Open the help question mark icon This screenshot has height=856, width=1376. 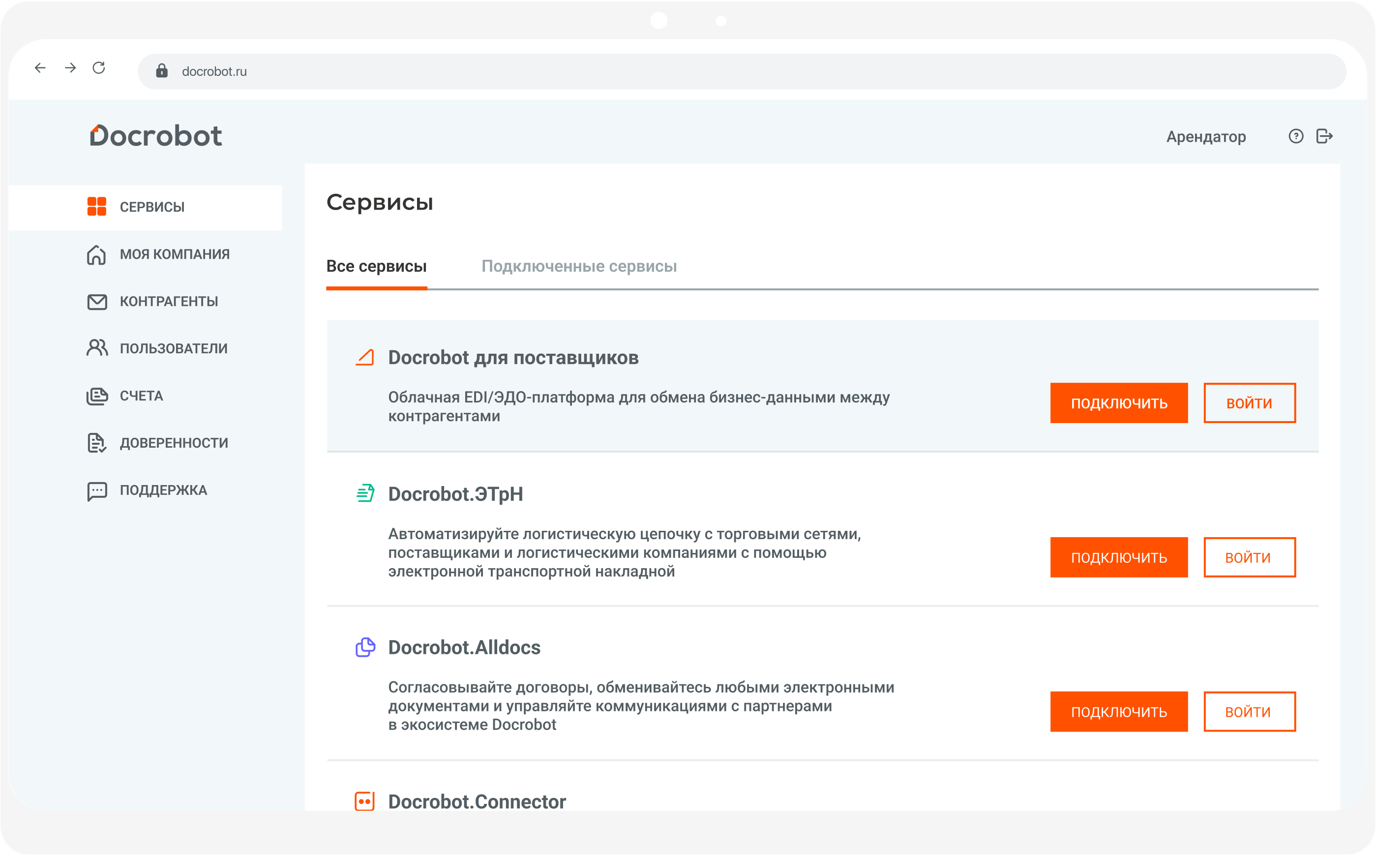1296,136
